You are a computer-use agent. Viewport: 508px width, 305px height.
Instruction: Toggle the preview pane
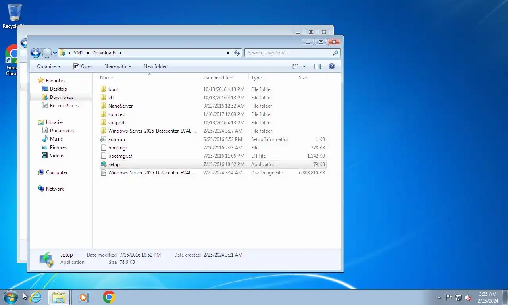(x=317, y=66)
